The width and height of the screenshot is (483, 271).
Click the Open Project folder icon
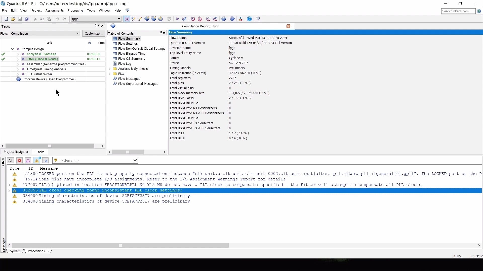tap(13, 19)
